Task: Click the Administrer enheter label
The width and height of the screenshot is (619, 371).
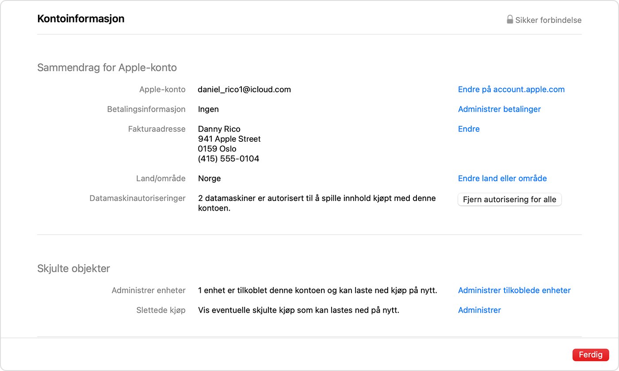Action: click(149, 291)
